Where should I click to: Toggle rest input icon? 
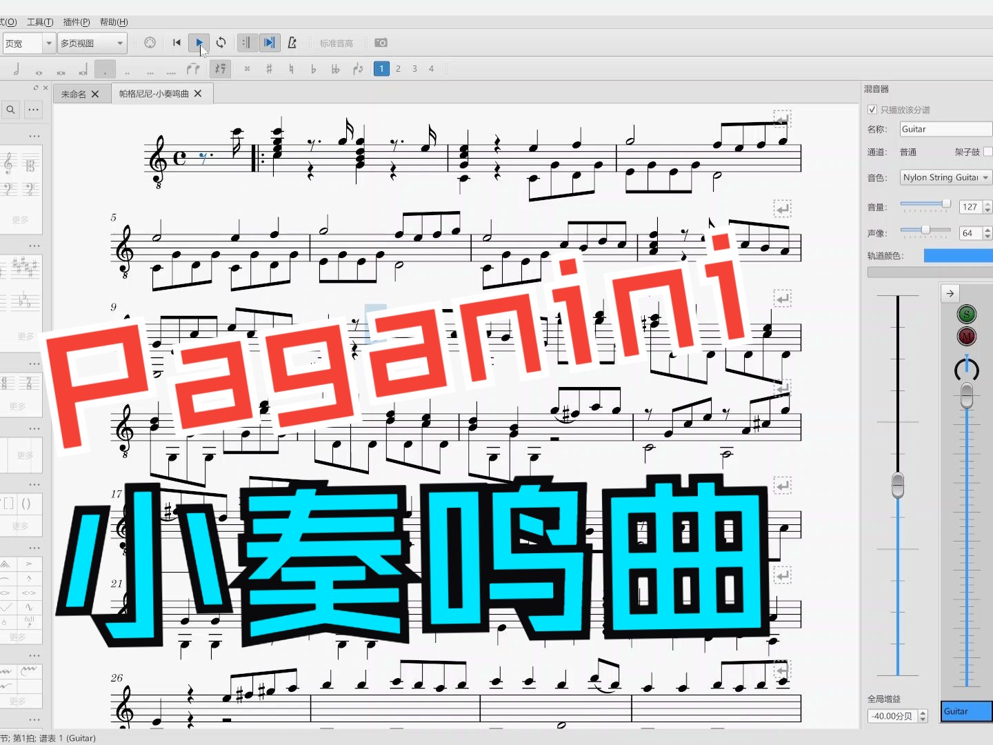pos(220,69)
